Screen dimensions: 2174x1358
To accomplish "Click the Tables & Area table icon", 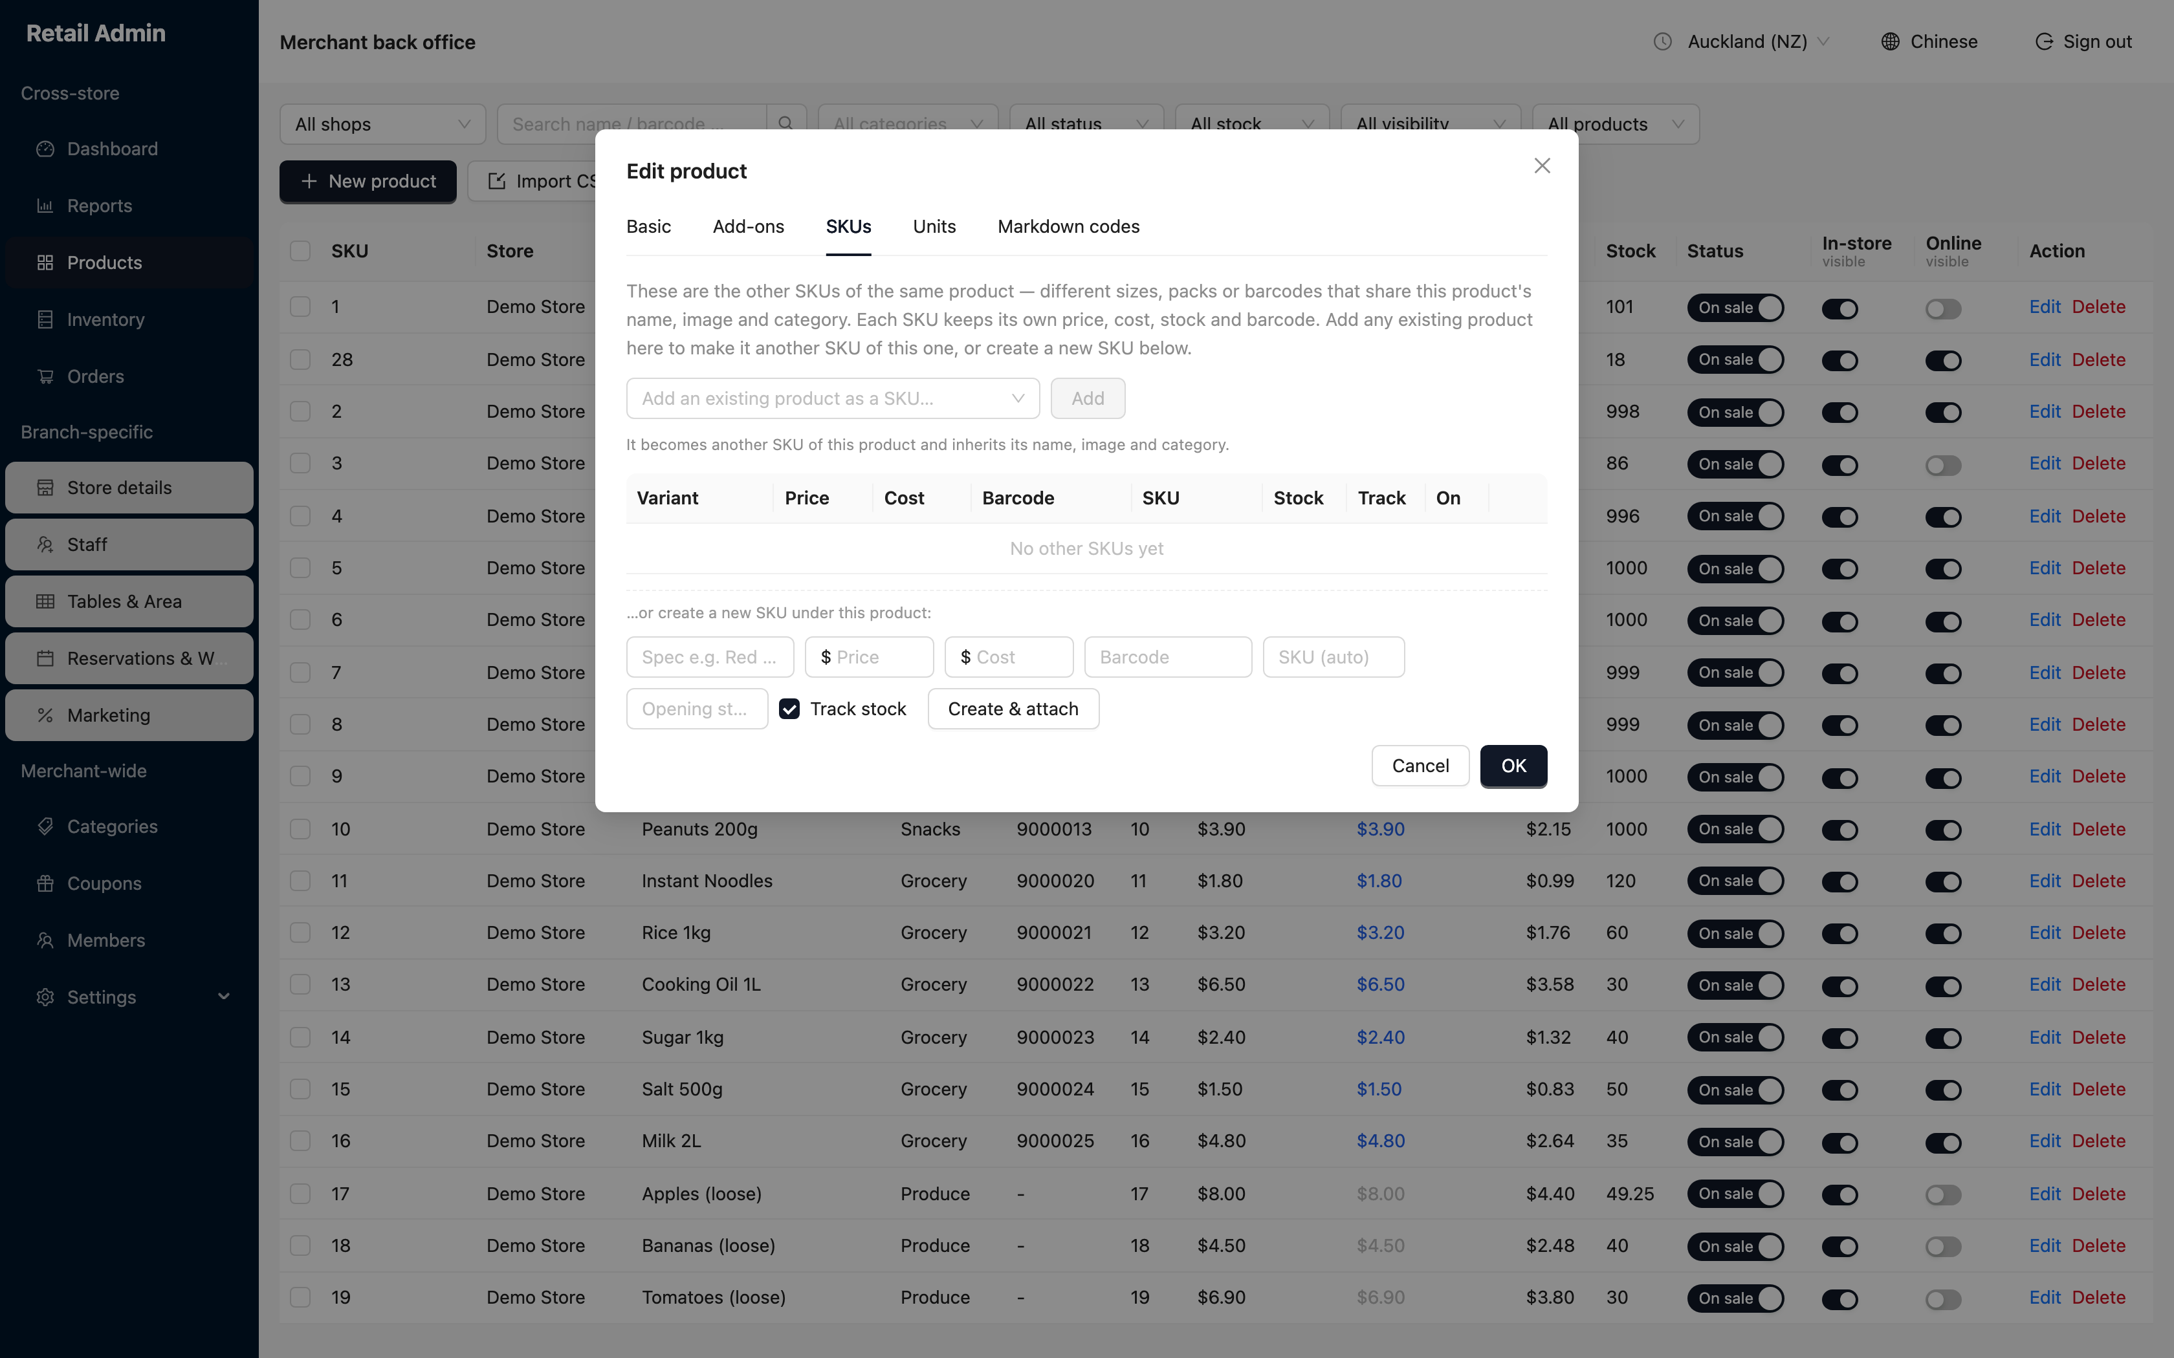I will [45, 602].
